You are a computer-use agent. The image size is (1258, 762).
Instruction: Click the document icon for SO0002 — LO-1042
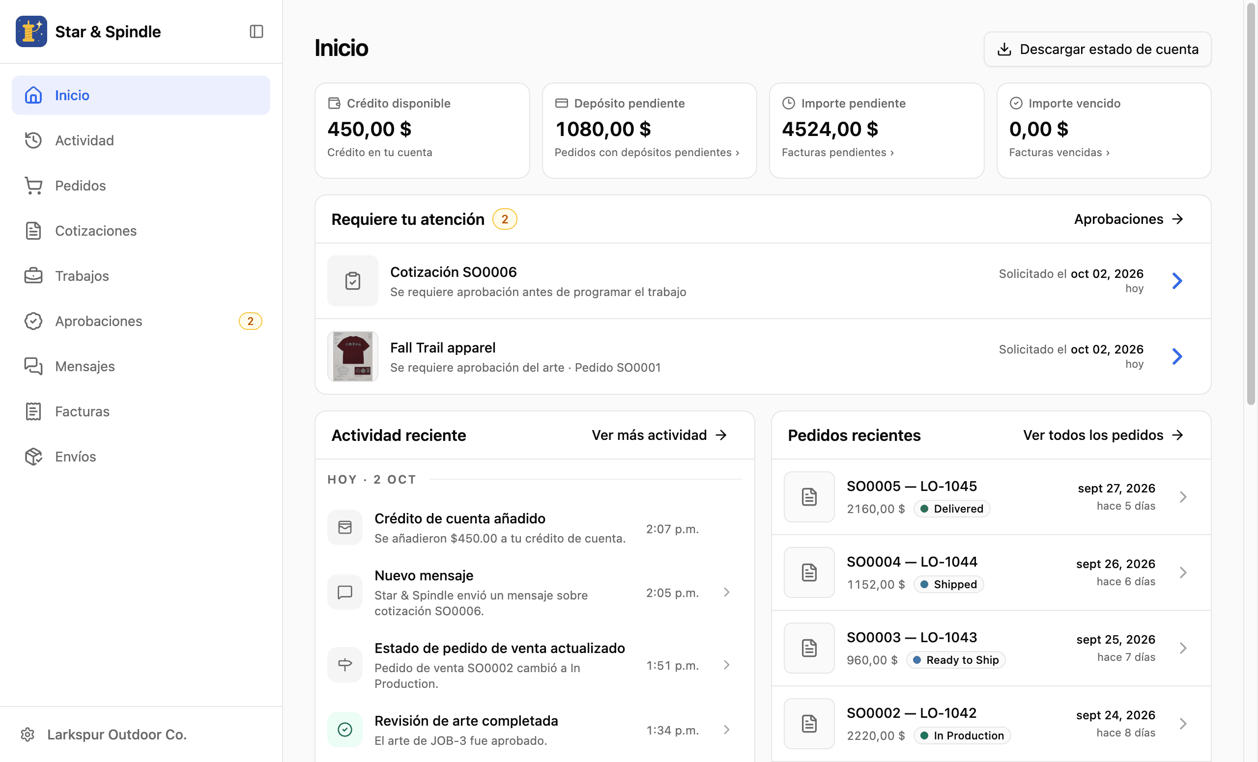tap(809, 723)
